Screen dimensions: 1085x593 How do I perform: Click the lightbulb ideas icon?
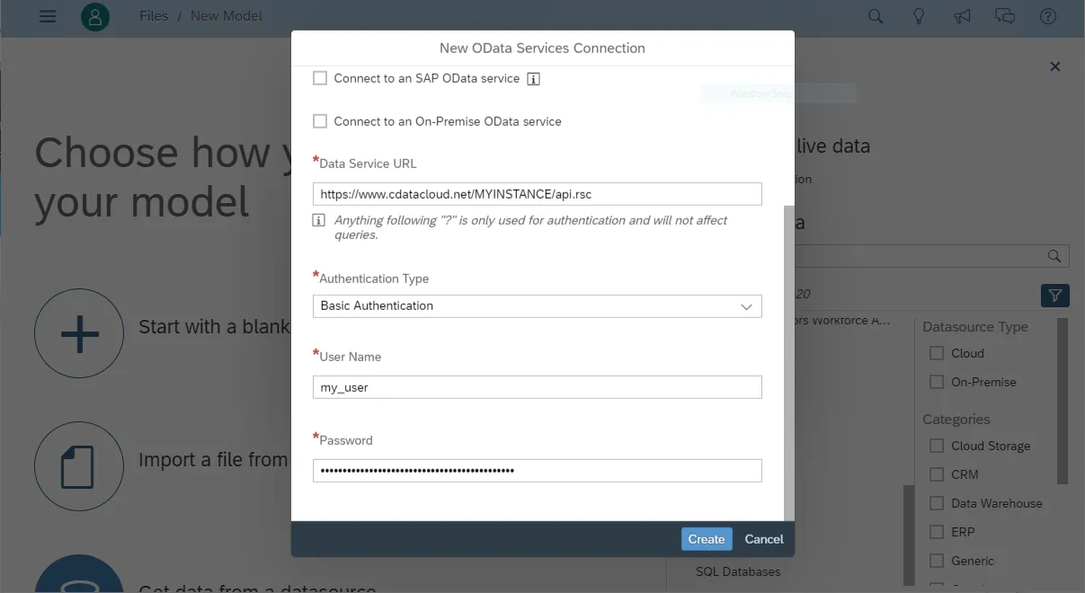tap(919, 16)
